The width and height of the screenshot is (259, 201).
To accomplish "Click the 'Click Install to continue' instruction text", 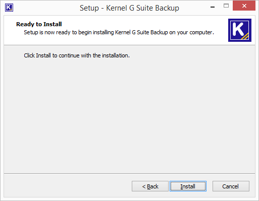I will click(x=77, y=55).
